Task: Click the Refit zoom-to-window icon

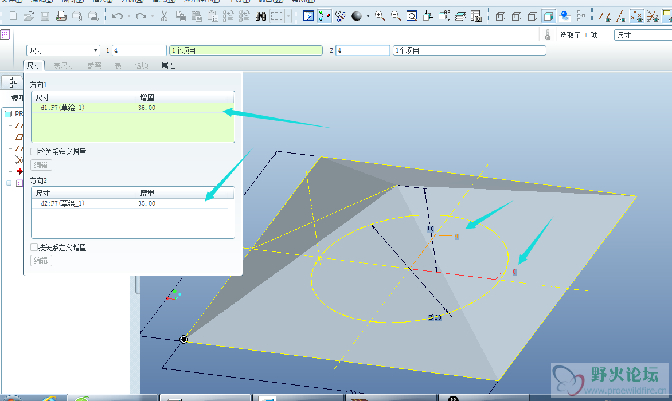Action: (x=412, y=16)
